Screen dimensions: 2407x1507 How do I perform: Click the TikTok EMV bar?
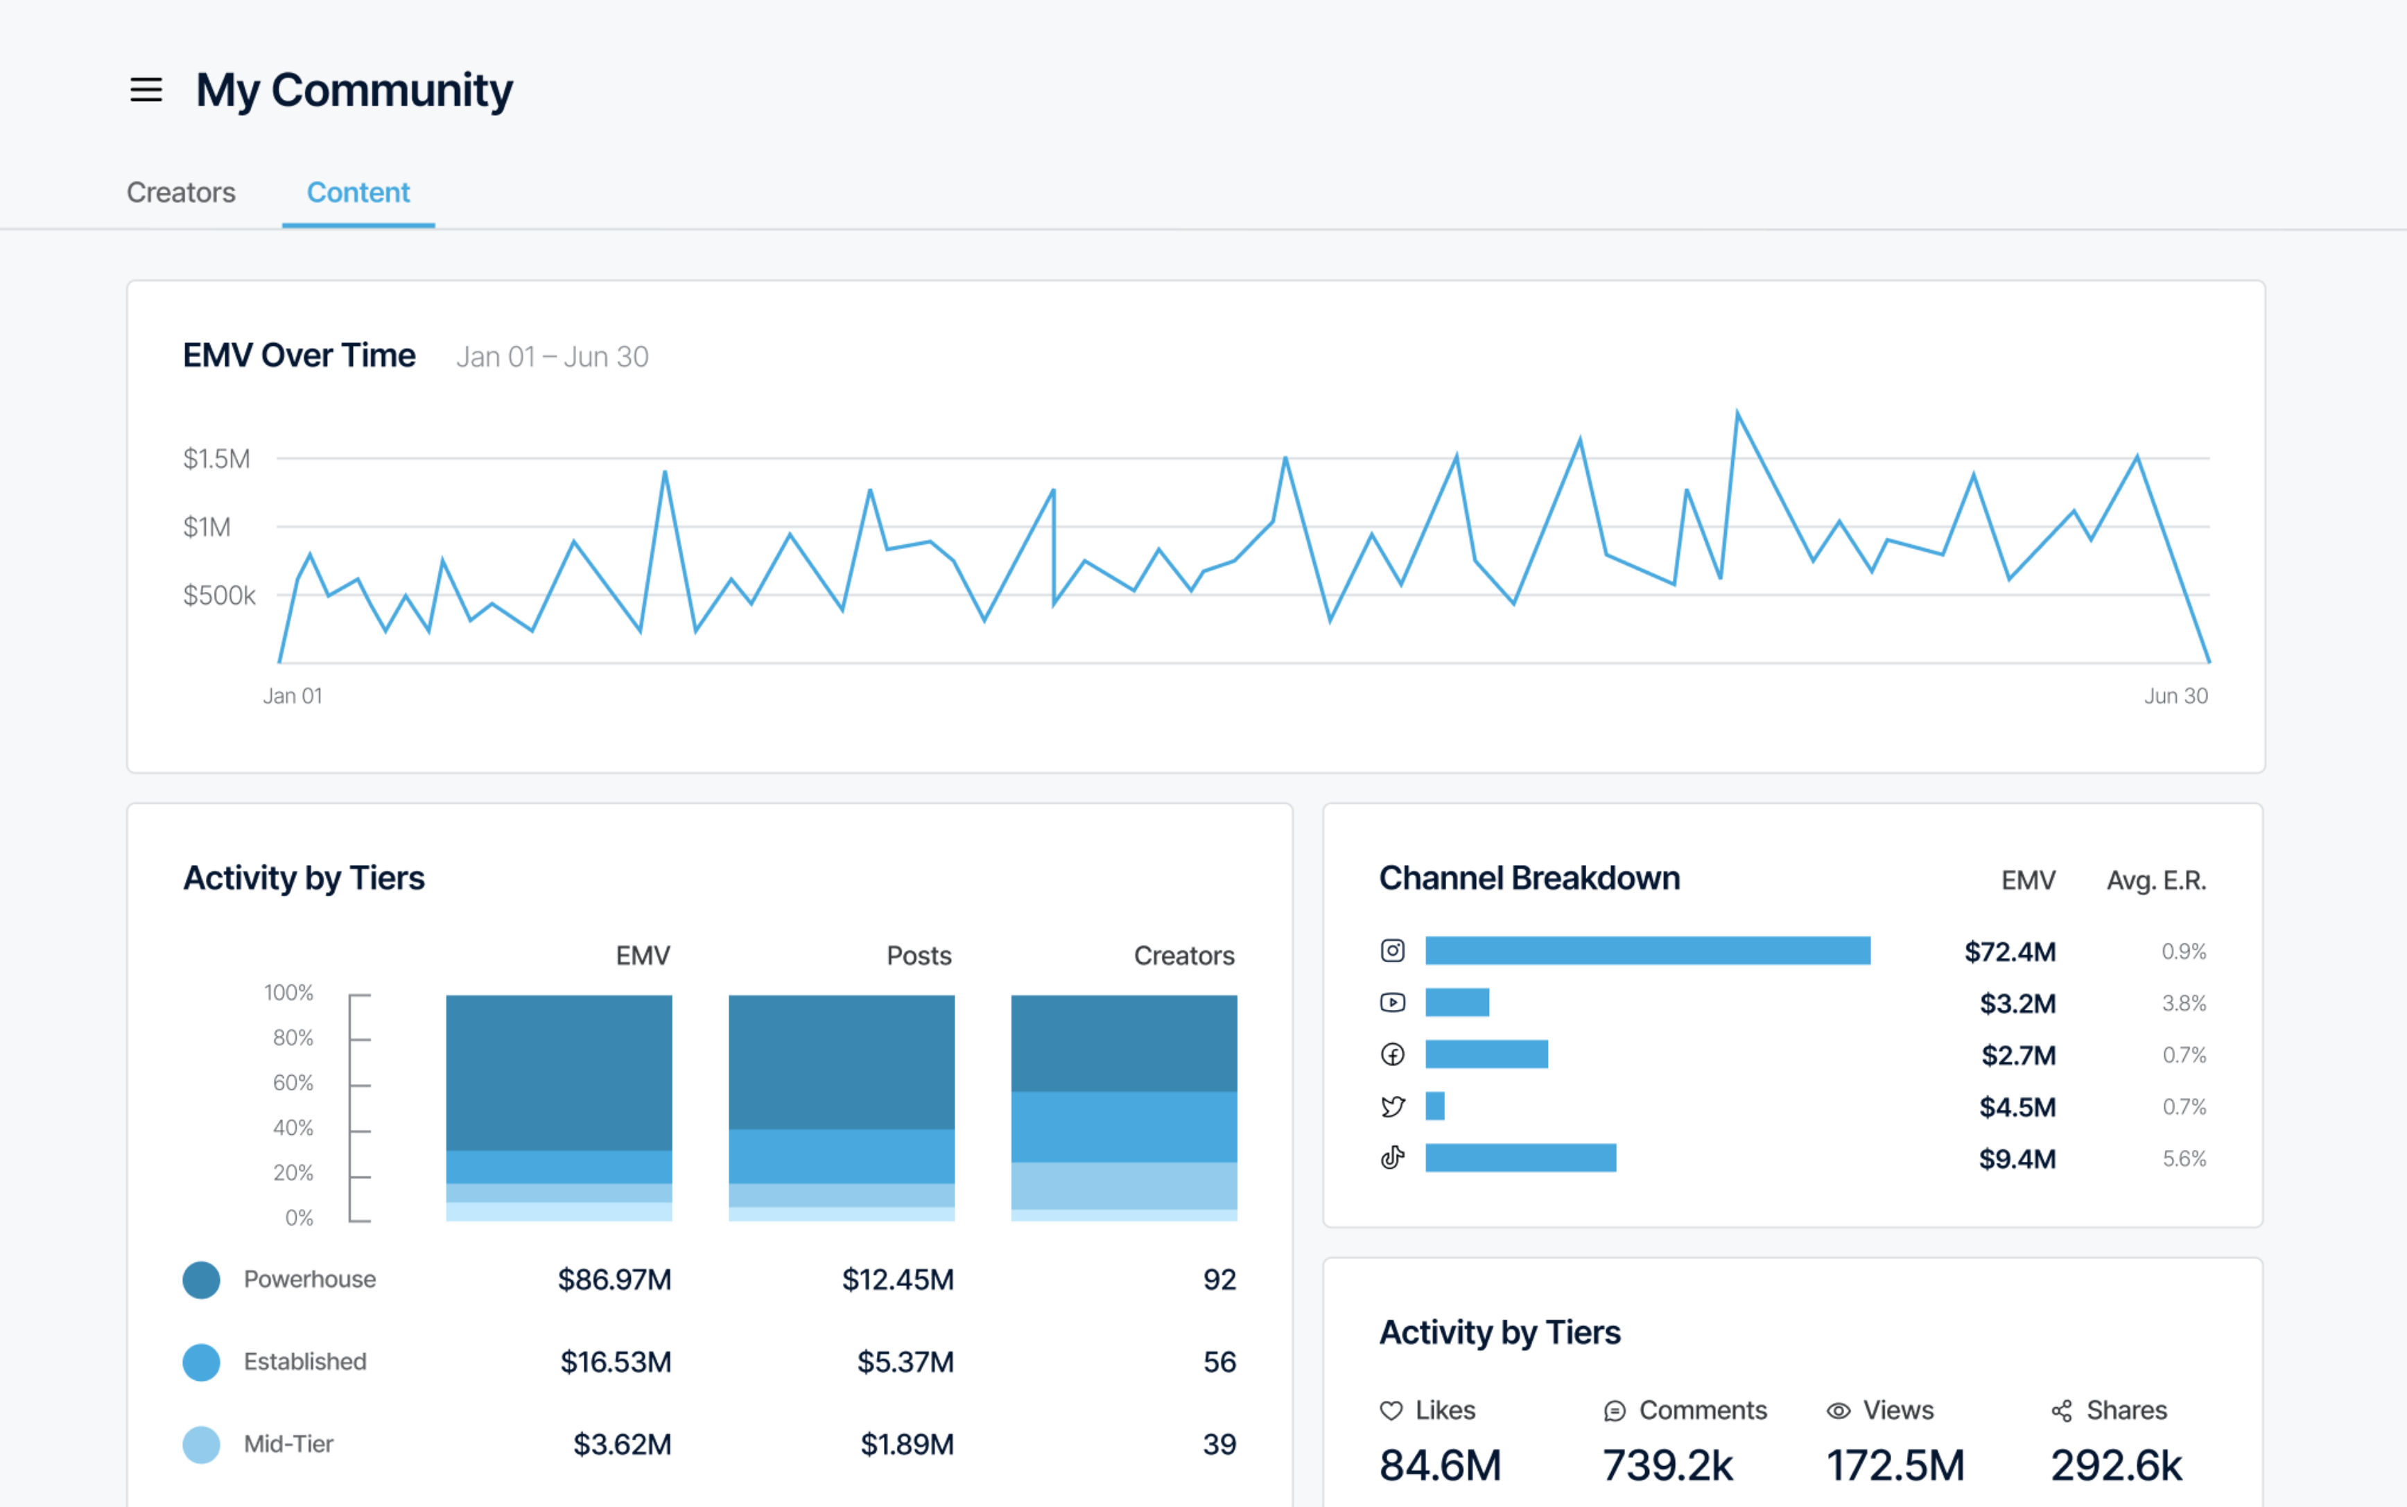1521,1157
